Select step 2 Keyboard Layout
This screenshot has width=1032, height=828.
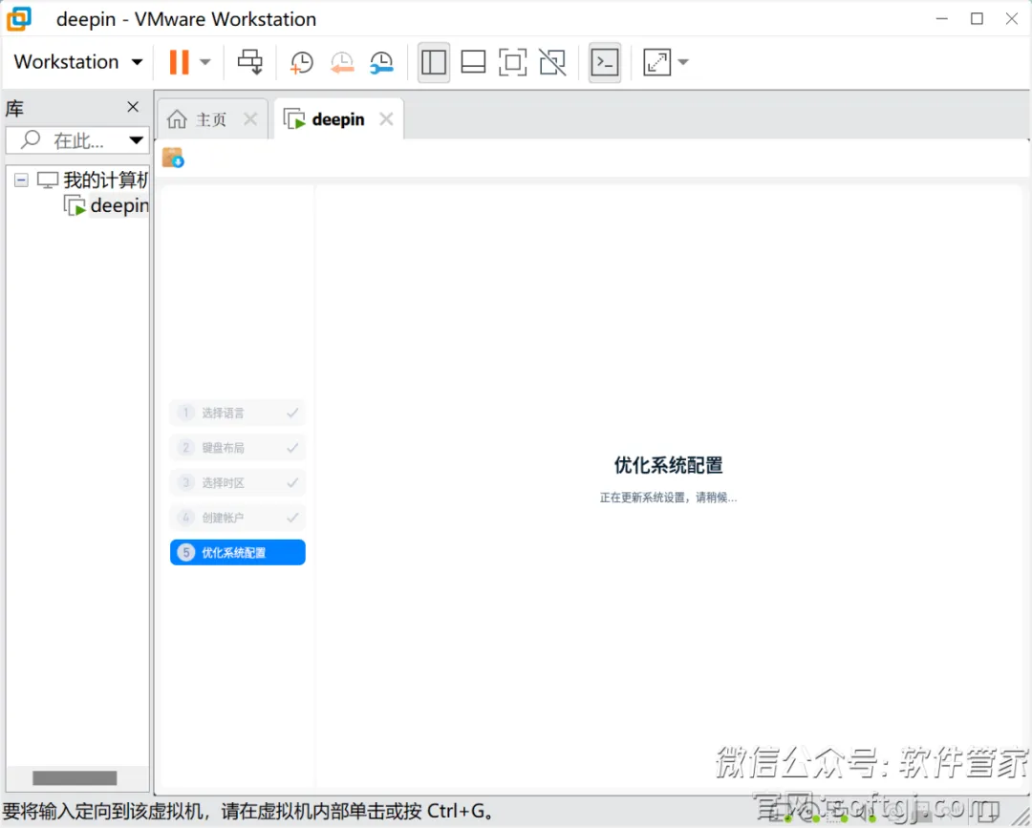(238, 447)
